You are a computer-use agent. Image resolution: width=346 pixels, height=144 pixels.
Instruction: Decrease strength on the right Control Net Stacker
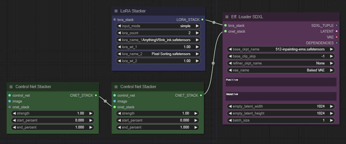click(119, 113)
